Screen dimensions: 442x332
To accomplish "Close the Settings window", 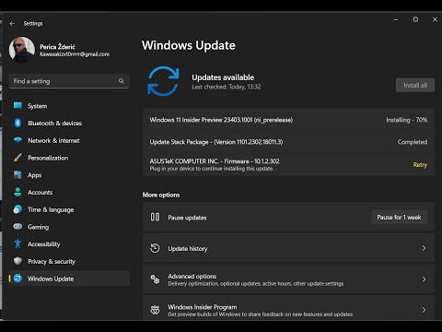I will pos(435,19).
